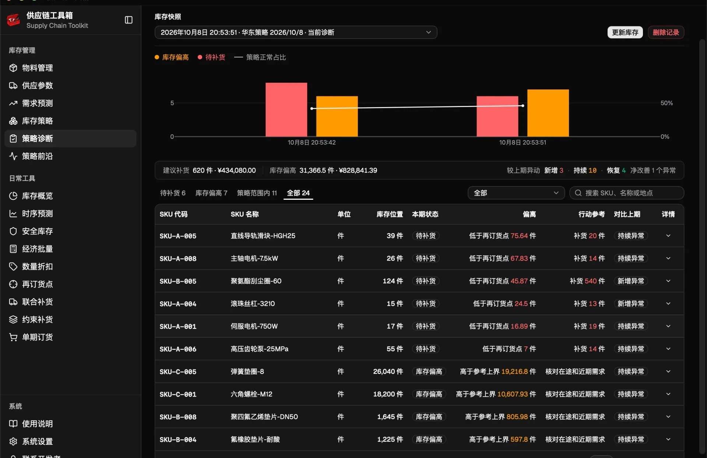Click the 20:53:51 orange 库存偏高 bar
Screen dimensions: 707x458
pyautogui.click(x=548, y=113)
